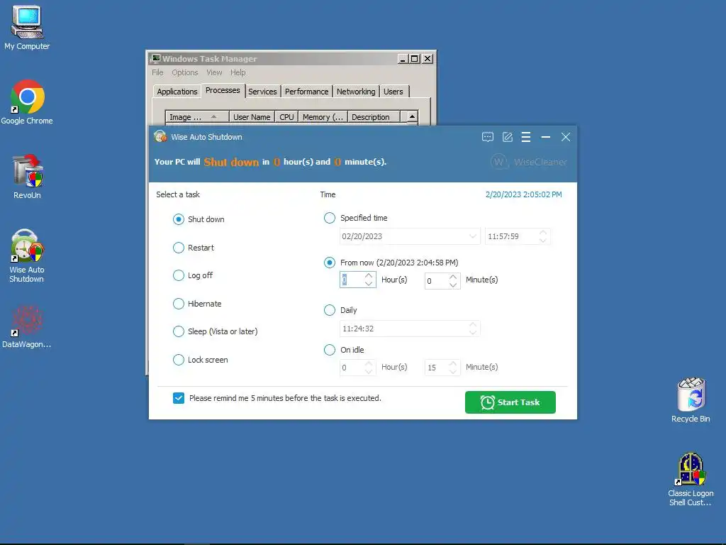The width and height of the screenshot is (726, 545).
Task: Click the scroll up arrow in Task Manager list
Action: pos(412,116)
